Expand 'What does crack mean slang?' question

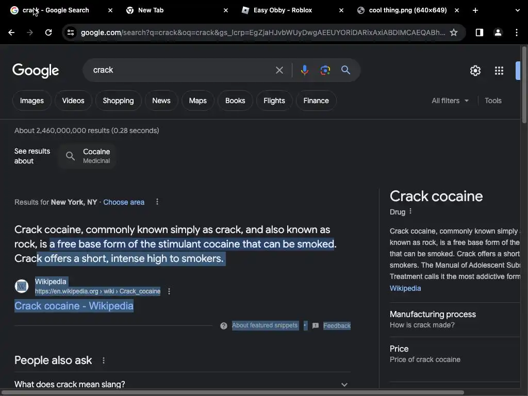coord(182,384)
